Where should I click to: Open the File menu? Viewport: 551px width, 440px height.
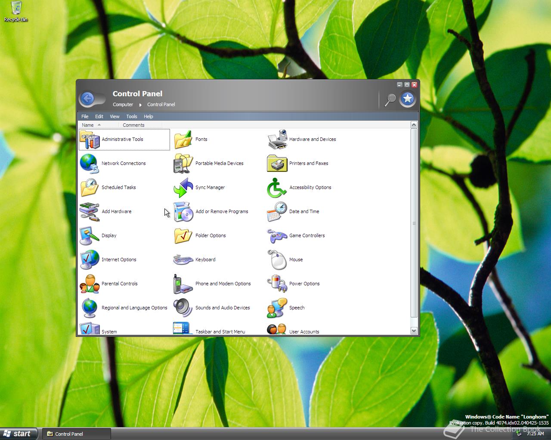coord(85,116)
